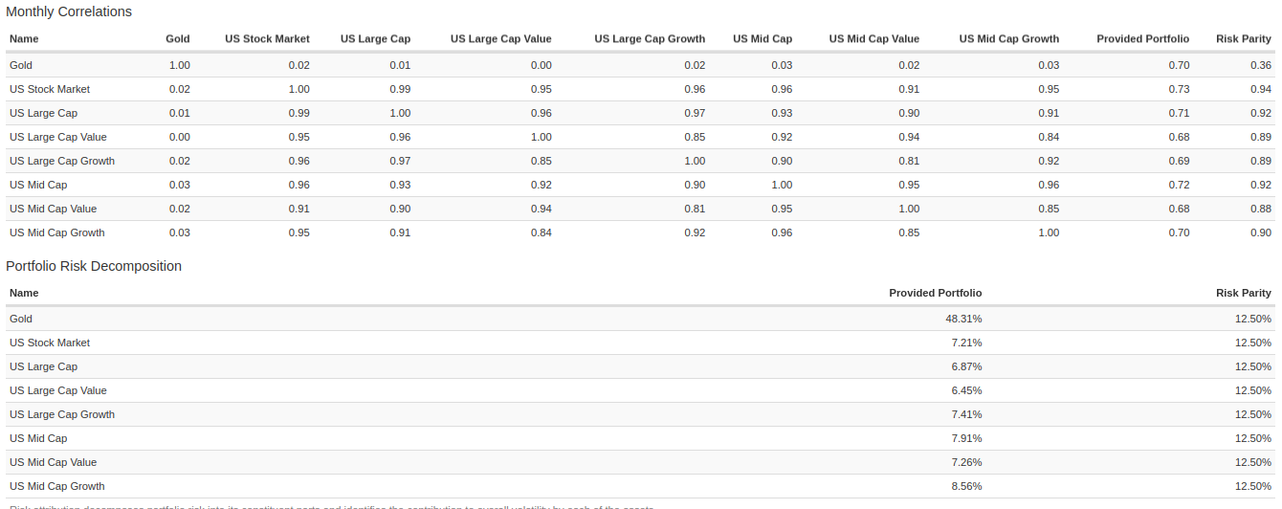Click the US Mid Cap Growth column header
Screen dimensions: 1282x509
click(1008, 39)
